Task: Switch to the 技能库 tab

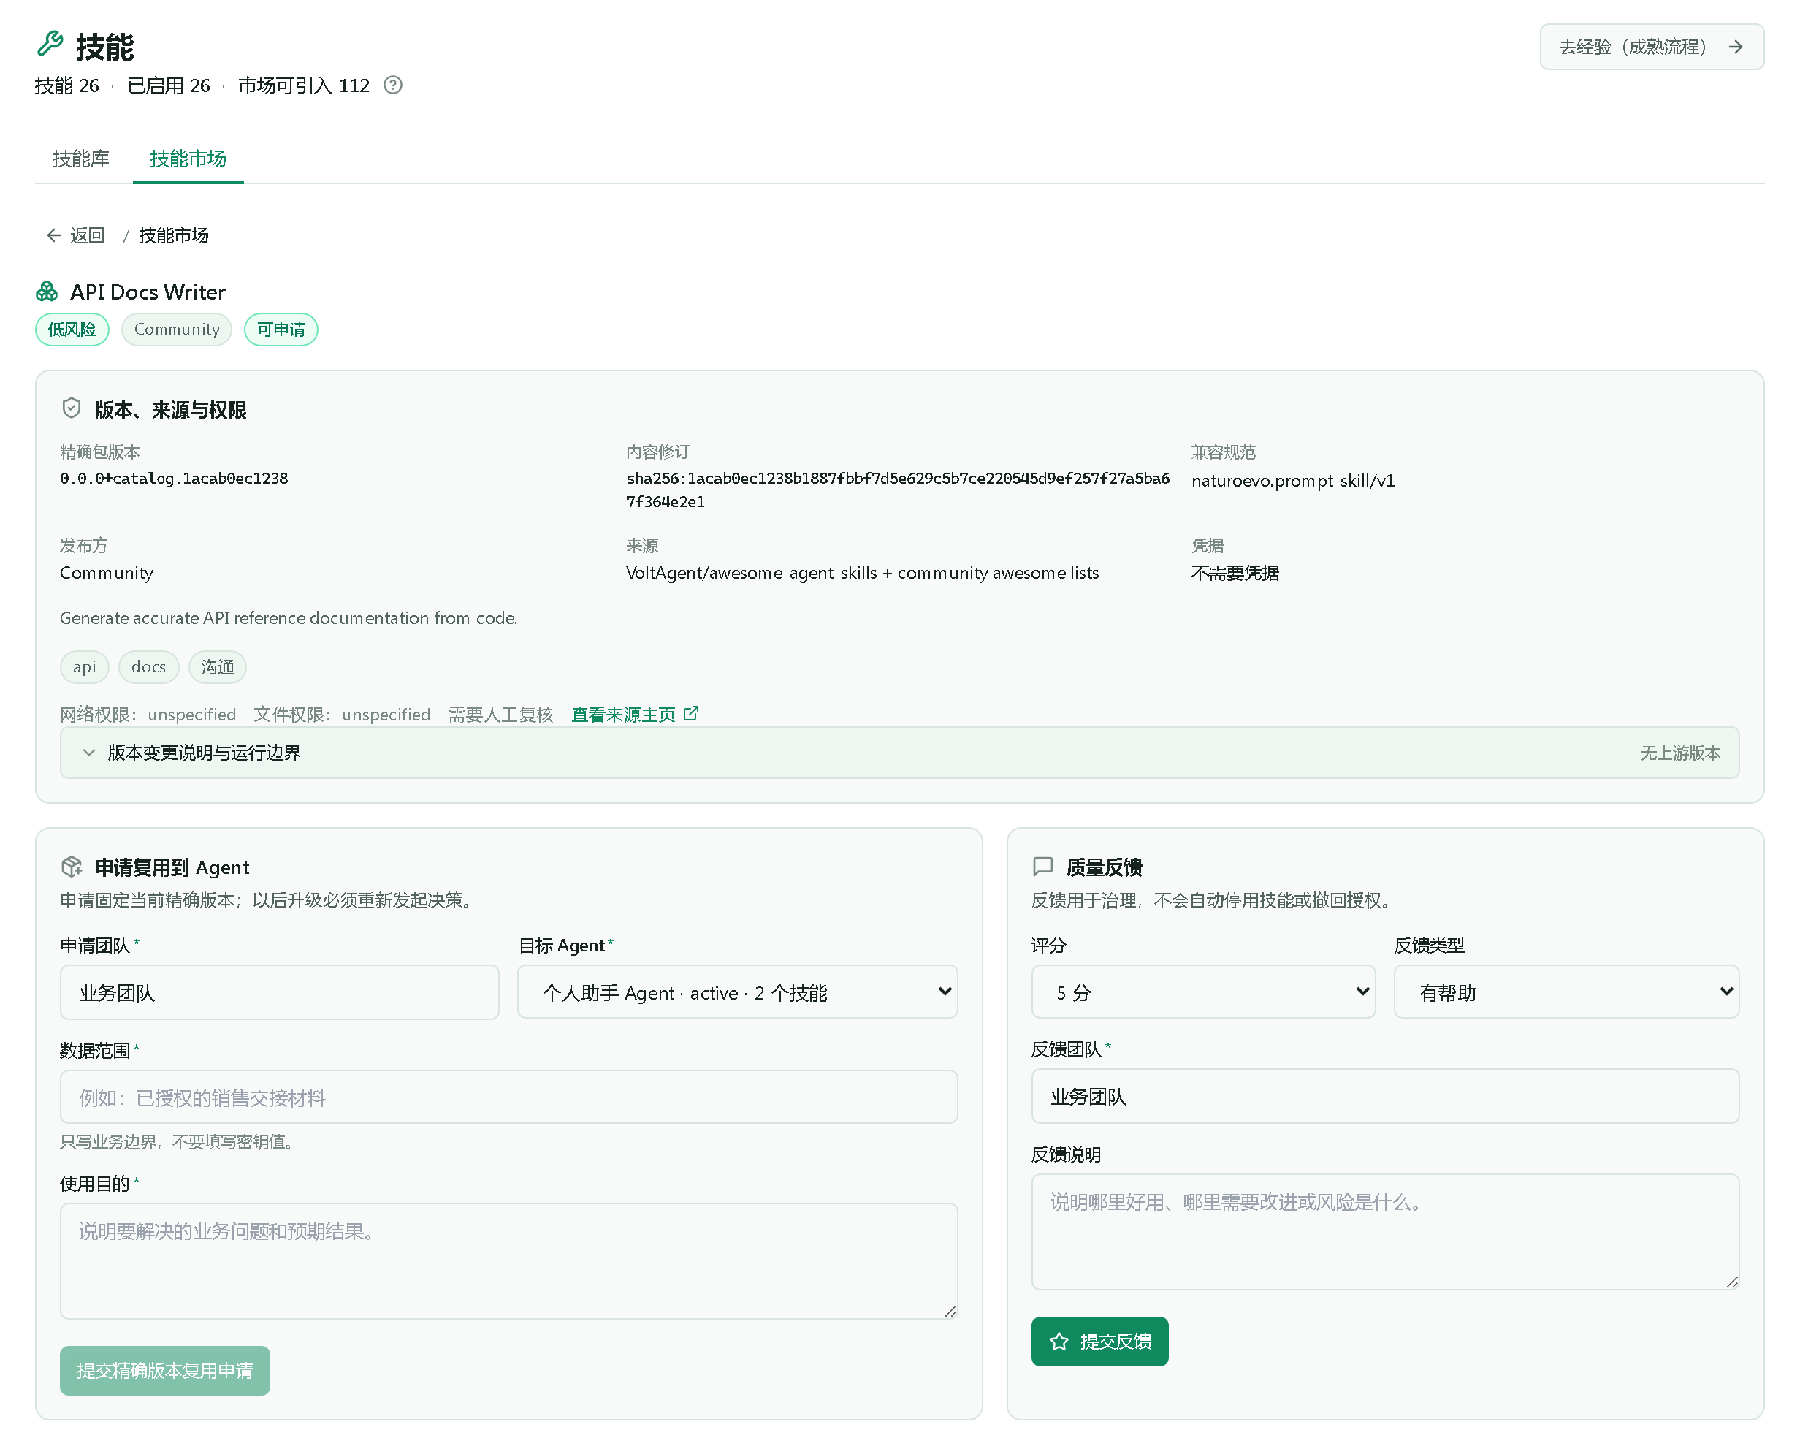Action: (81, 159)
